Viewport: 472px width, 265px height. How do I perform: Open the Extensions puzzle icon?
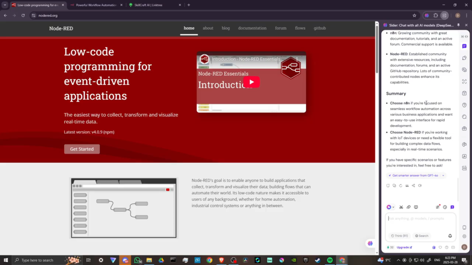coord(436,15)
